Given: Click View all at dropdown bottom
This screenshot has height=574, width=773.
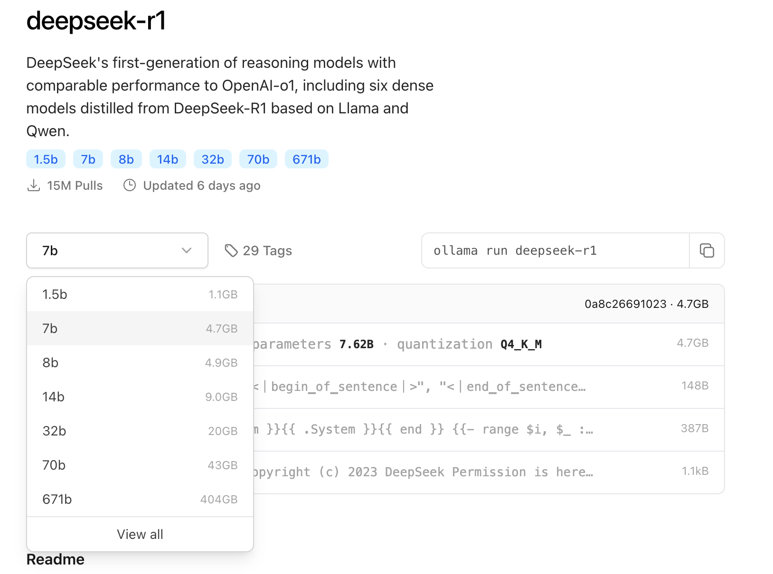Looking at the screenshot, I should [140, 534].
